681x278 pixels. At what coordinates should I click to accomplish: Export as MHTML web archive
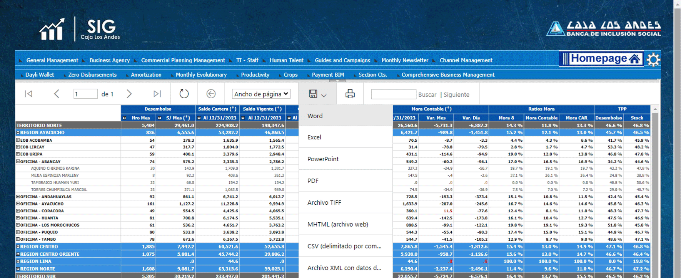346,224
